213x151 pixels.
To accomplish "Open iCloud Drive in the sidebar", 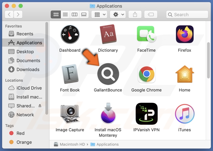I will point(23,88).
